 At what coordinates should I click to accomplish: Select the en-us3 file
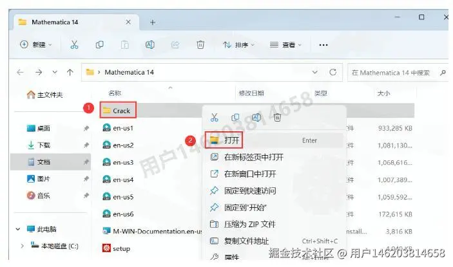click(118, 162)
